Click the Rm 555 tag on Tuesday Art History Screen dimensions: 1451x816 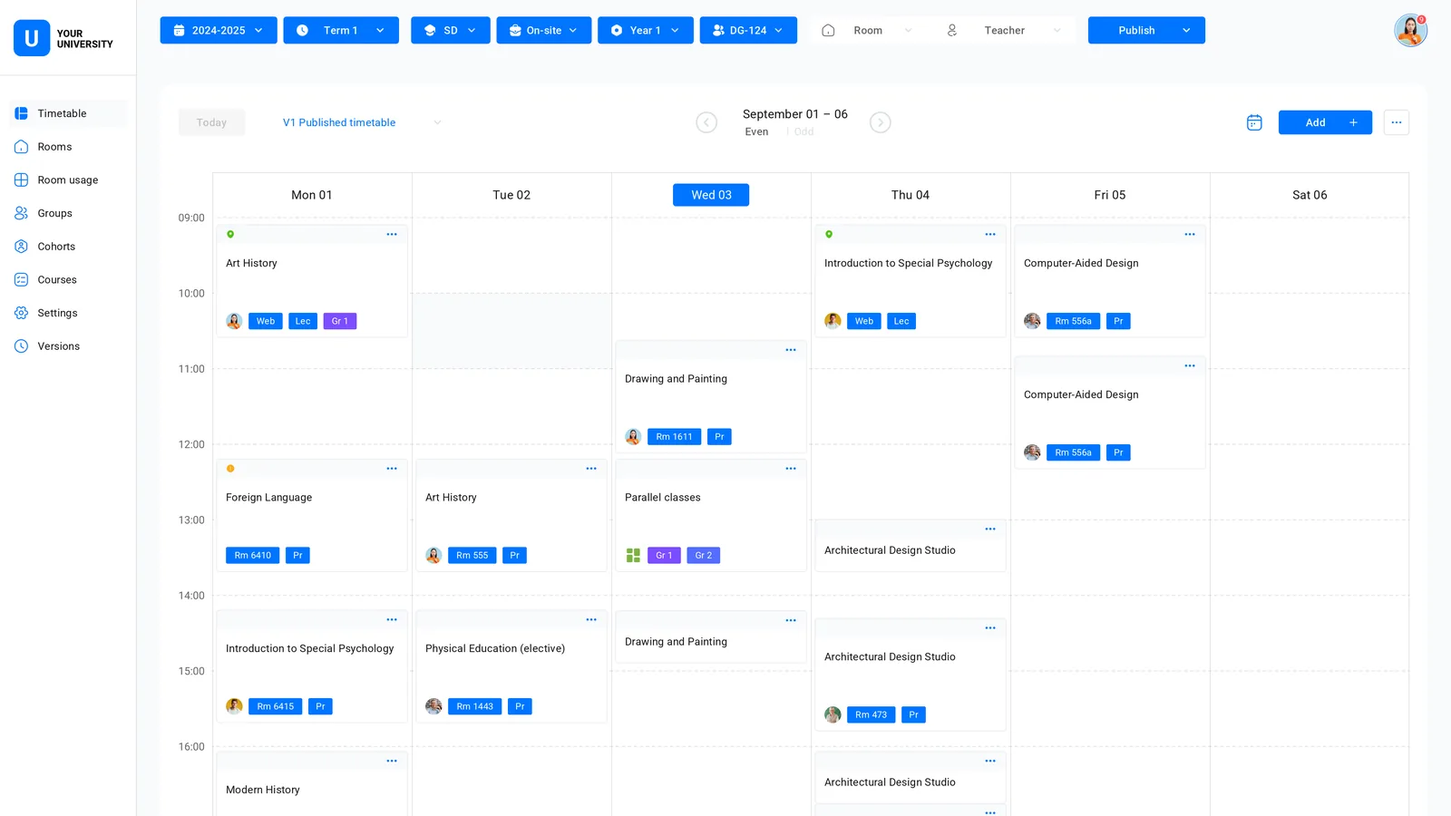[472, 555]
